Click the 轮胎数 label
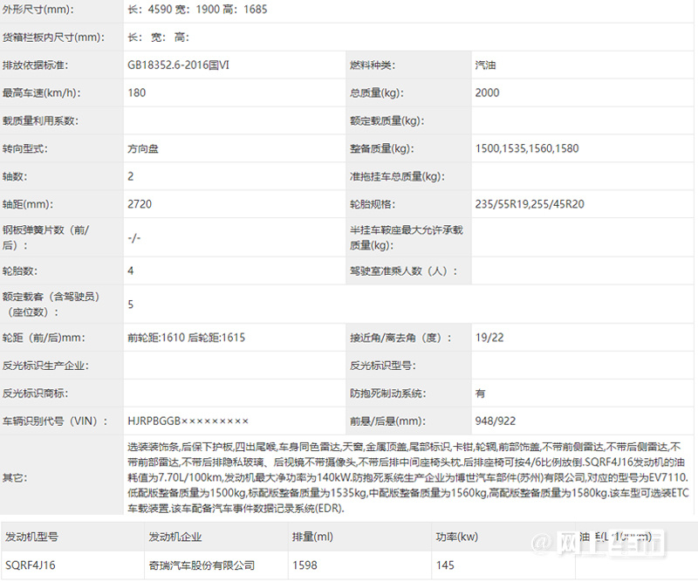698x582 pixels. tap(20, 270)
